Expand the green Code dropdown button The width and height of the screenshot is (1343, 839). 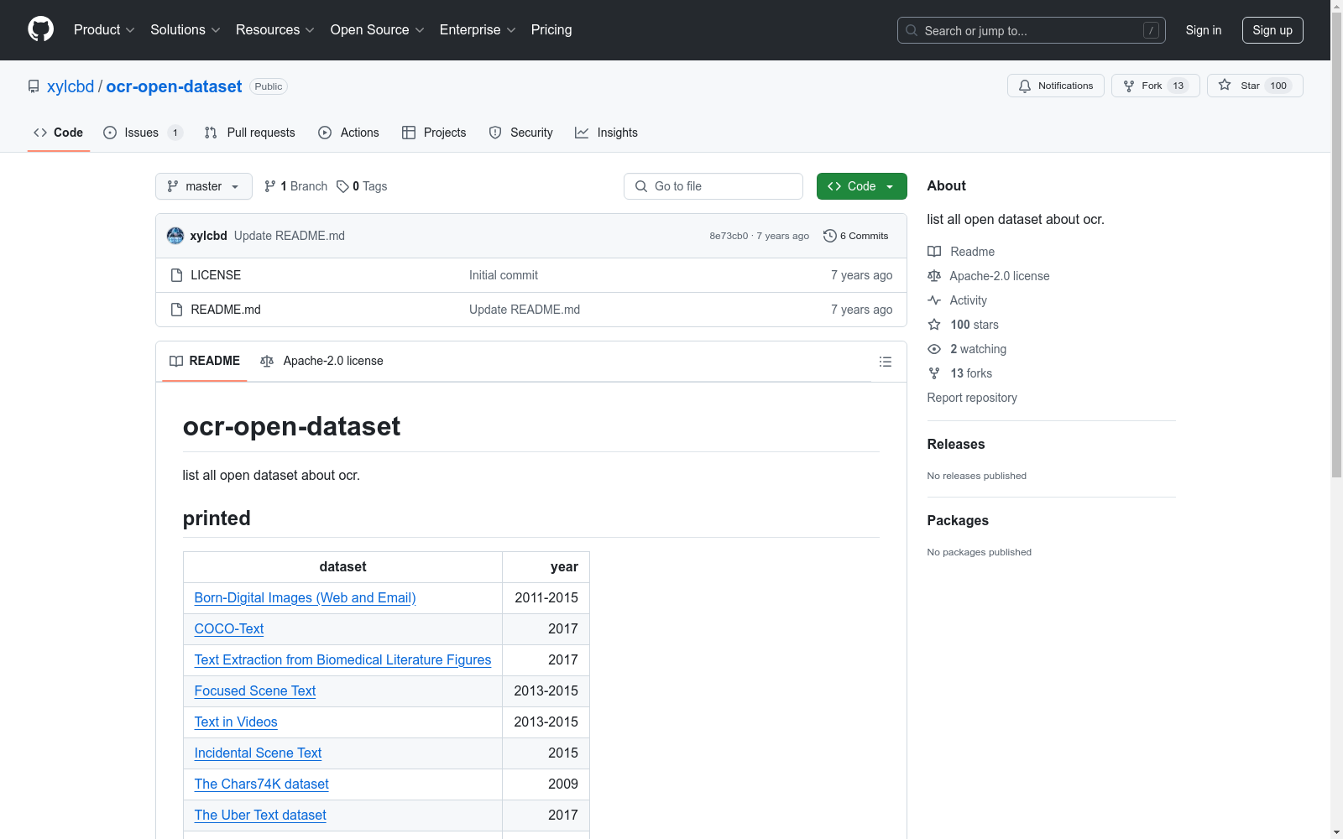(861, 186)
